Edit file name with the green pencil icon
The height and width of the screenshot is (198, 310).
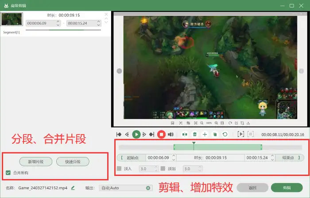pos(73,188)
